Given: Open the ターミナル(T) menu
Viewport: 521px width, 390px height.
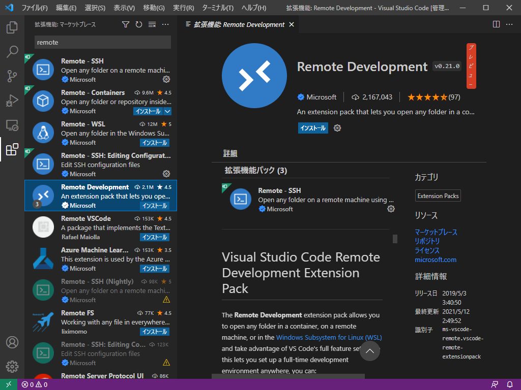Looking at the screenshot, I should (218, 8).
